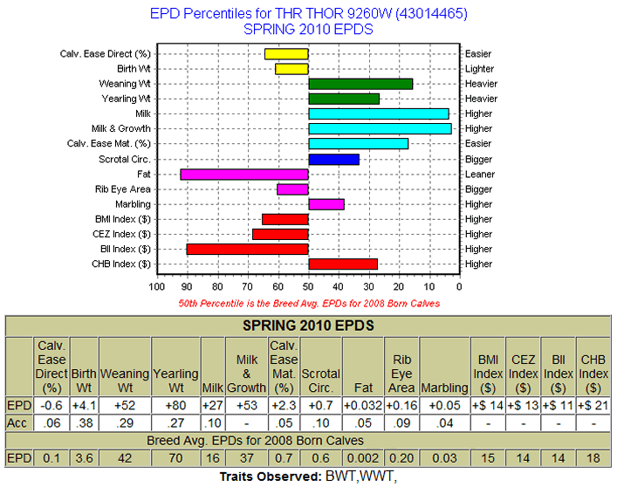This screenshot has width=617, height=487.
Task: Click the 'Bigger' label beside Scrotal Circ. row
Action: (478, 160)
